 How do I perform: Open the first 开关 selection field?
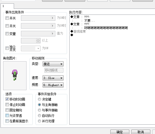click(x=38, y=18)
